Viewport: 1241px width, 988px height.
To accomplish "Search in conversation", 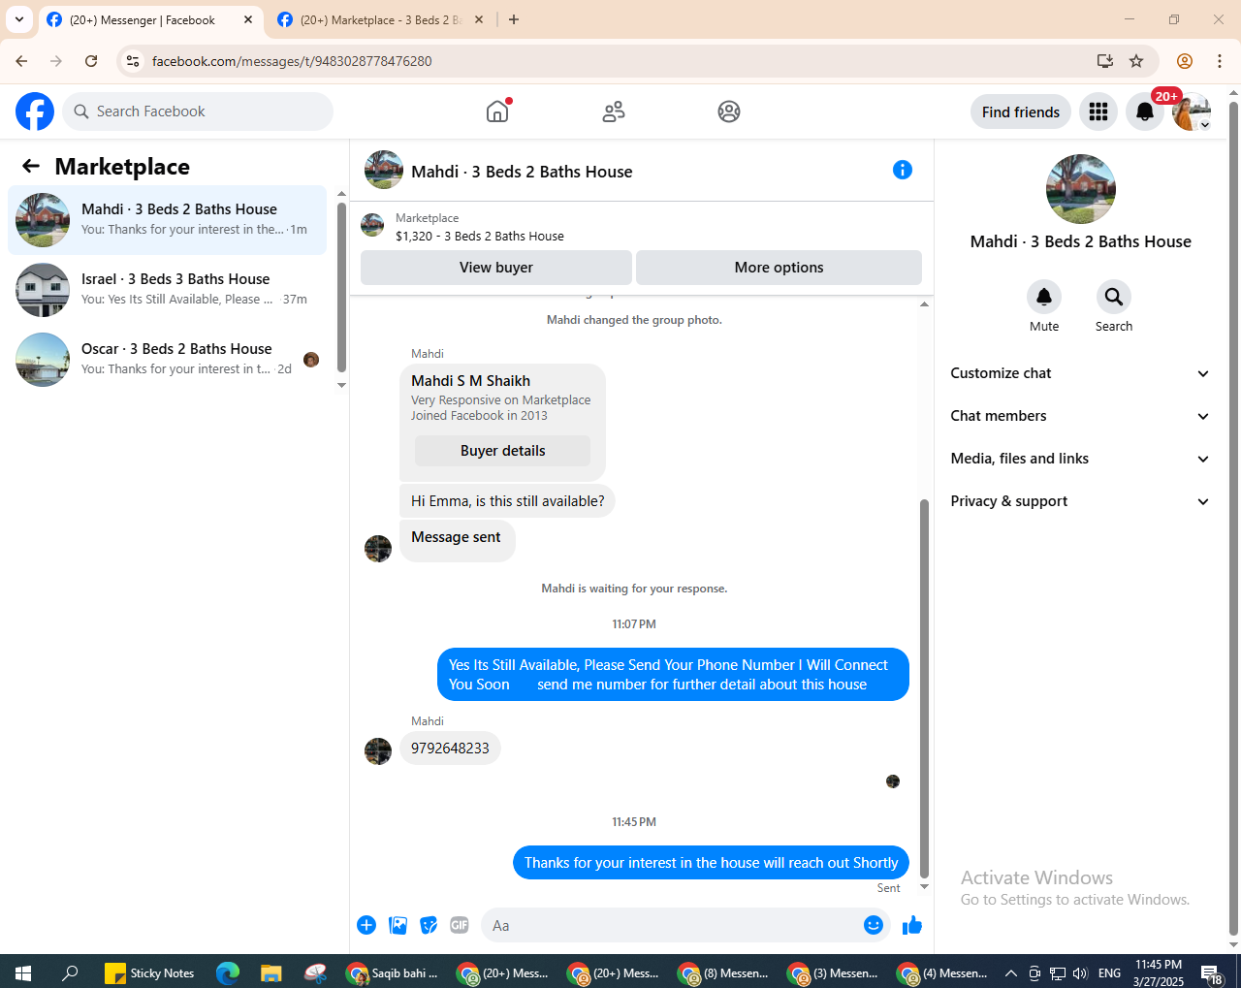I will [x=1114, y=297].
